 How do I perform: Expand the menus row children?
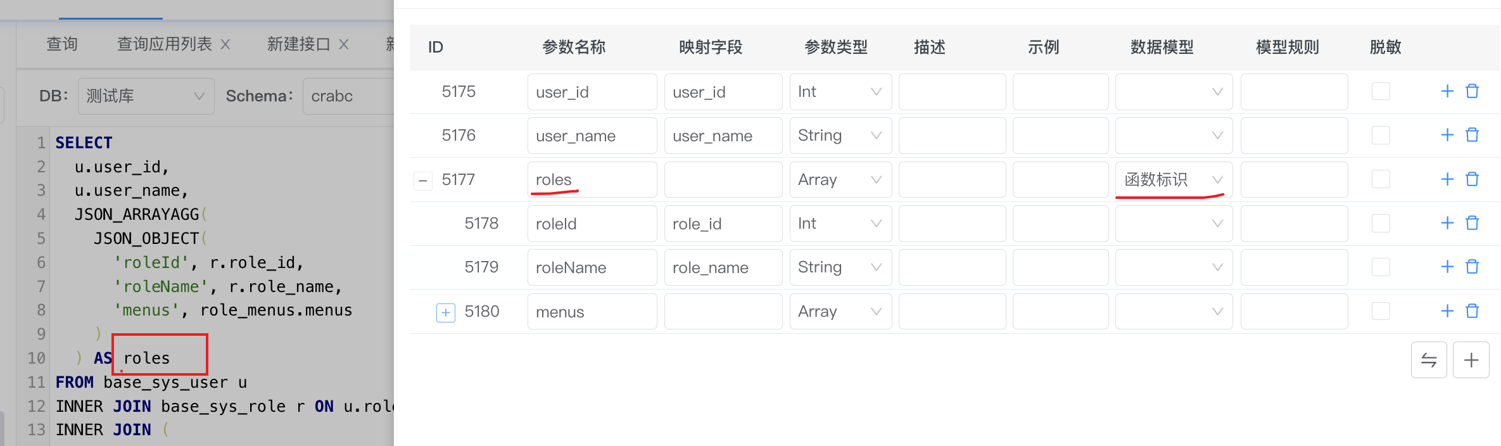pos(446,312)
